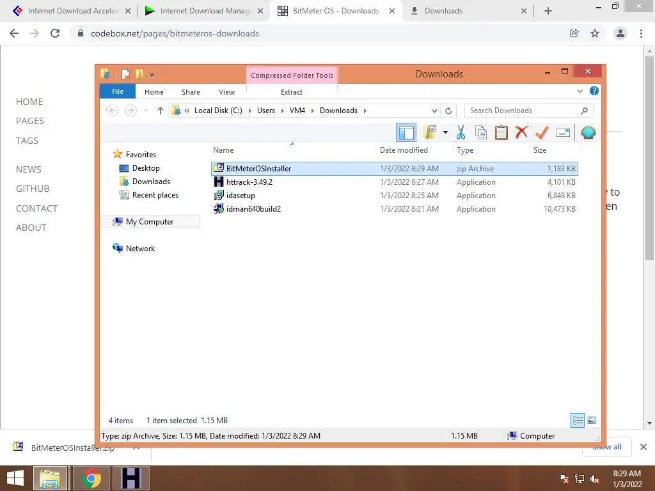Refresh the Downloads folder view

(x=448, y=111)
